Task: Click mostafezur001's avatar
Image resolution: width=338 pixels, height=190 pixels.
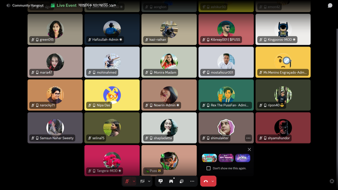Action: (226, 62)
